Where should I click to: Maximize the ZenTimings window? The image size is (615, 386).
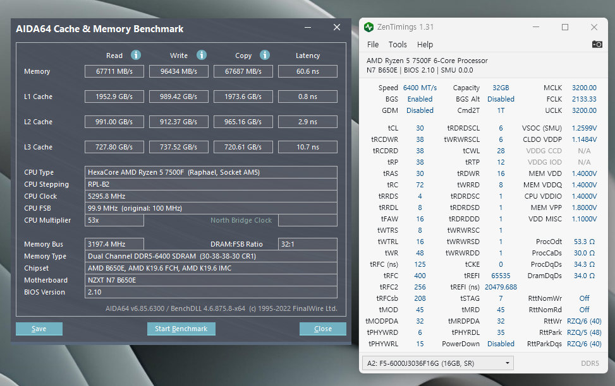click(x=565, y=27)
